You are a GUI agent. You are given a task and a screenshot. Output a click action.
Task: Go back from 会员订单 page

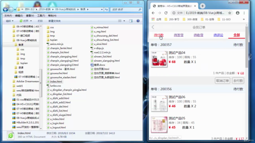pos(153,27)
